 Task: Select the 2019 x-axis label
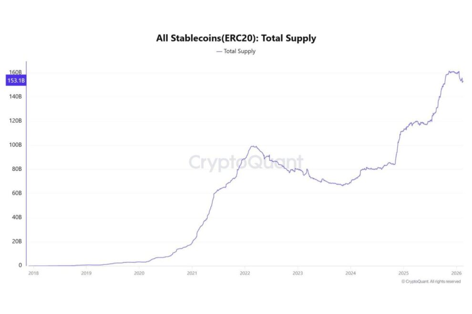click(x=86, y=273)
